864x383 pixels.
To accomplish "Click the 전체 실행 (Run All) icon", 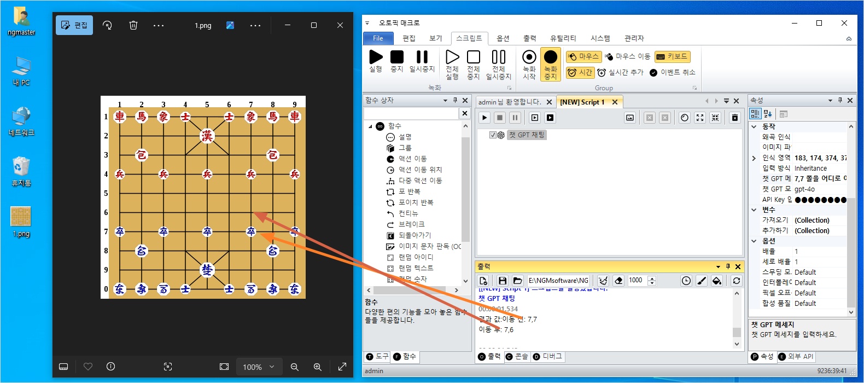I will pyautogui.click(x=452, y=57).
